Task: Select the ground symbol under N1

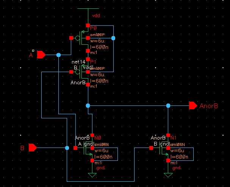Action: pyautogui.click(x=168, y=175)
